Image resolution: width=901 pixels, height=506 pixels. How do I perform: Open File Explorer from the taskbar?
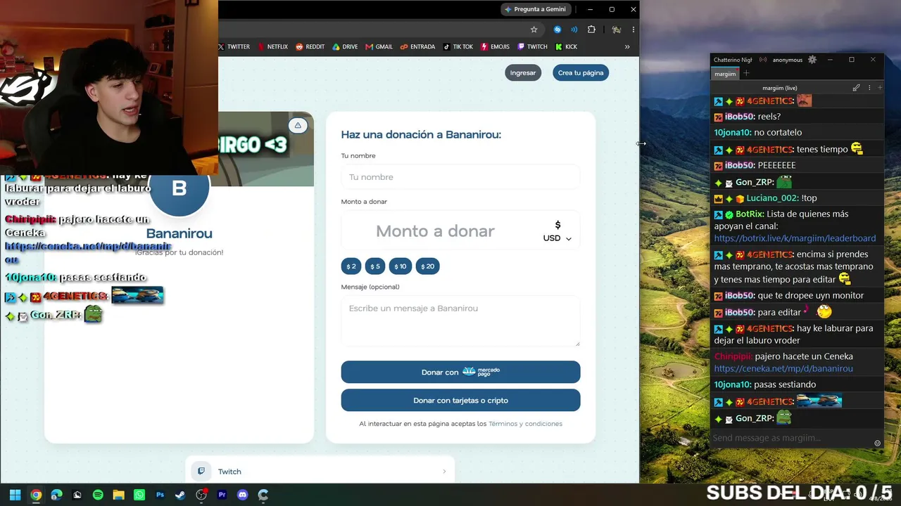tap(118, 495)
